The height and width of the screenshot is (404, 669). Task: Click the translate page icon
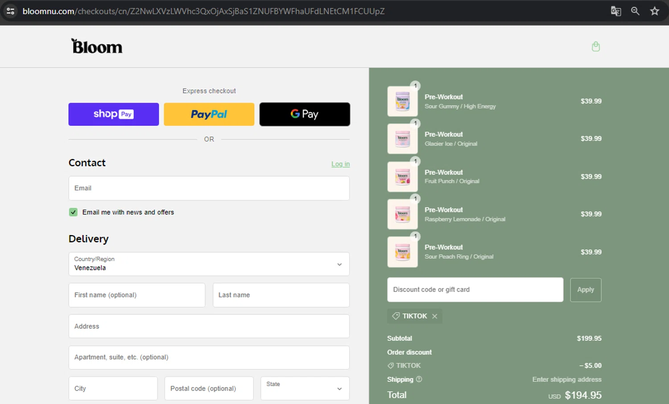(616, 11)
